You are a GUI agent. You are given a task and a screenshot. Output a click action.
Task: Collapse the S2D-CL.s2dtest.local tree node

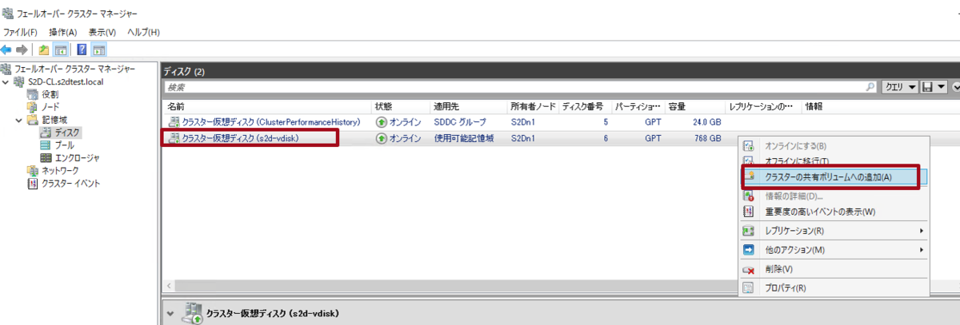6,81
